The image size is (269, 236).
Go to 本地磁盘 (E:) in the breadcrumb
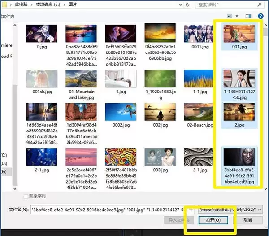coord(48,4)
